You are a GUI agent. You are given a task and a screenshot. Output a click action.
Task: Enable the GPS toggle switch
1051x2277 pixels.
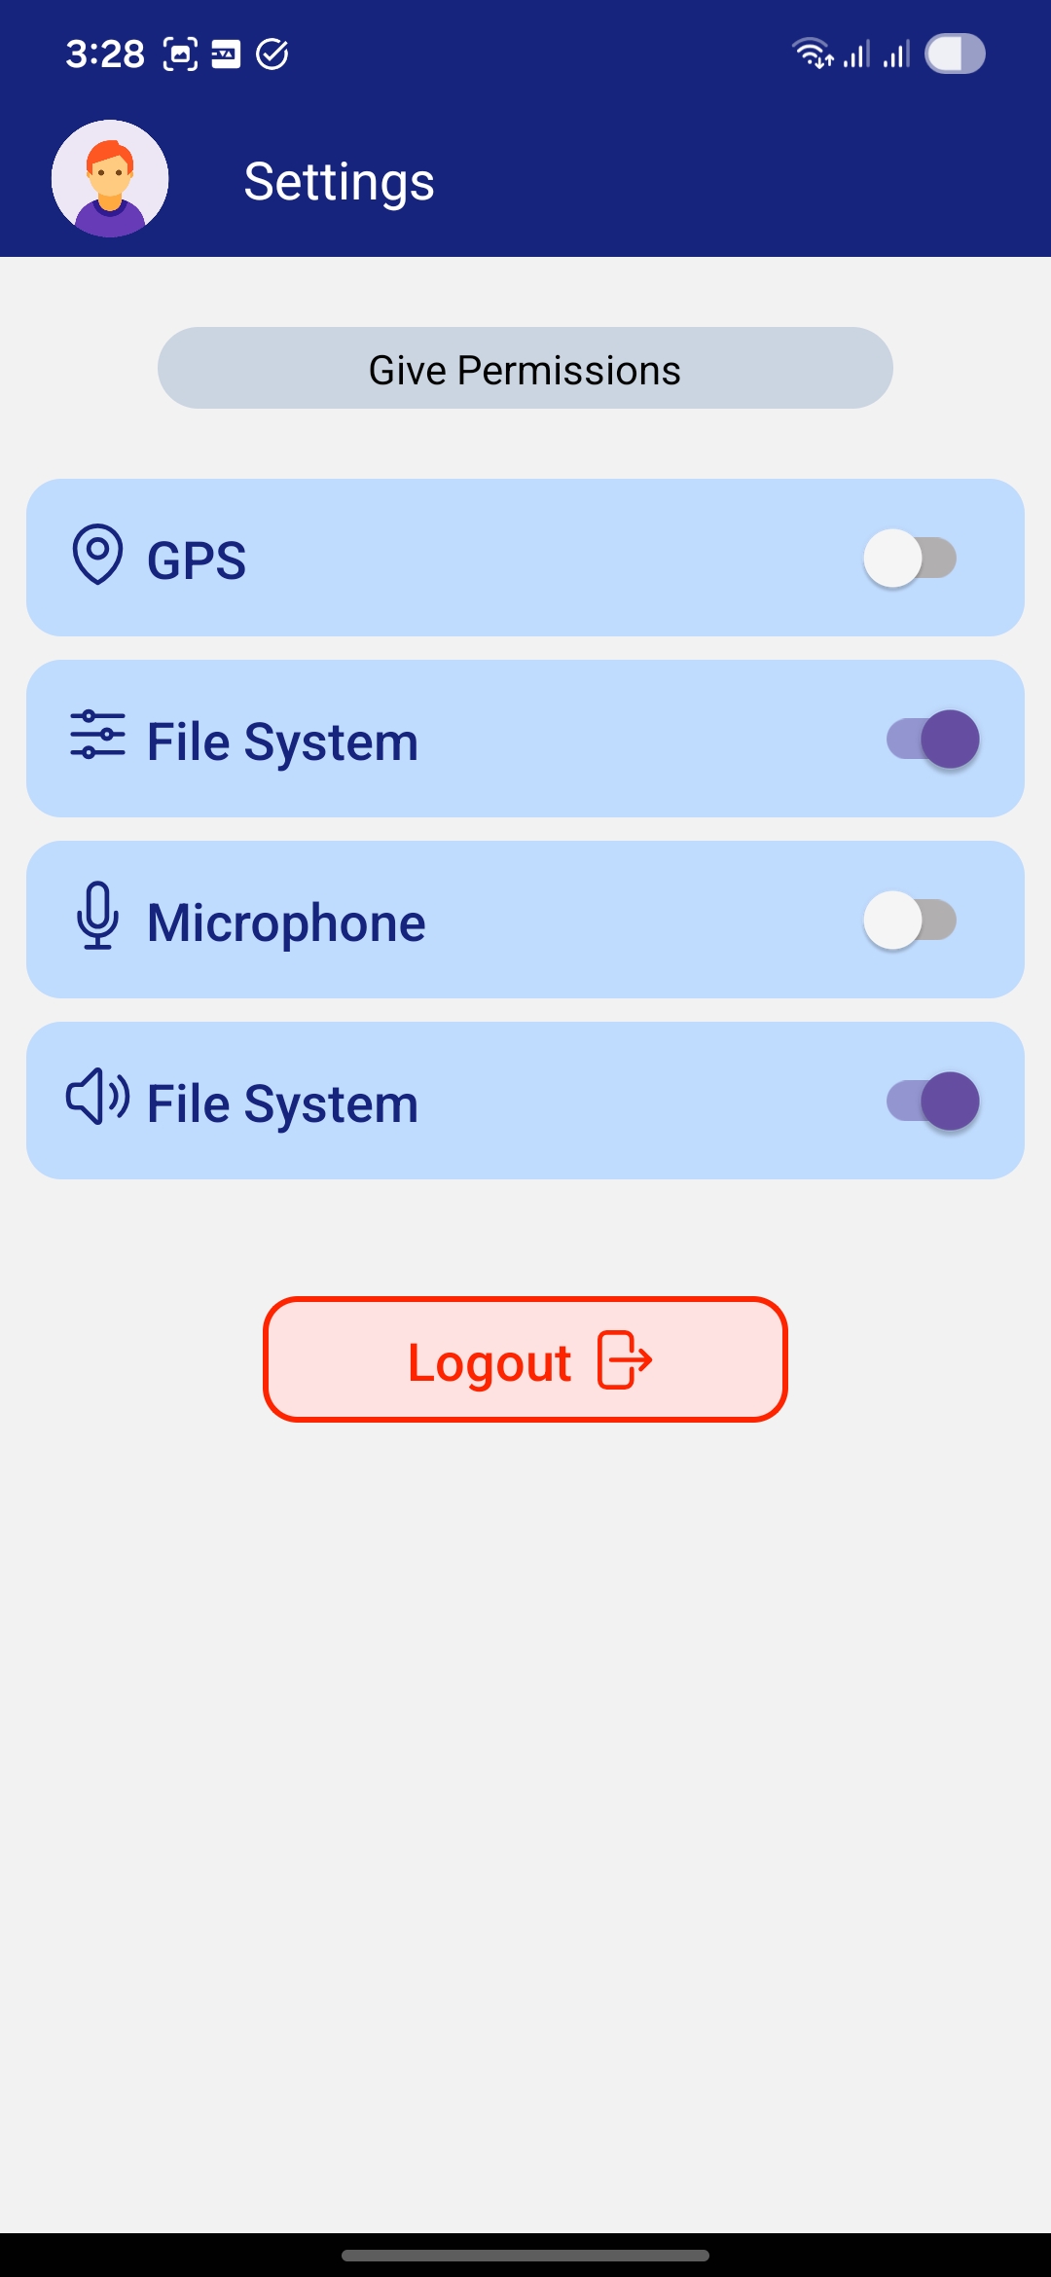point(910,559)
